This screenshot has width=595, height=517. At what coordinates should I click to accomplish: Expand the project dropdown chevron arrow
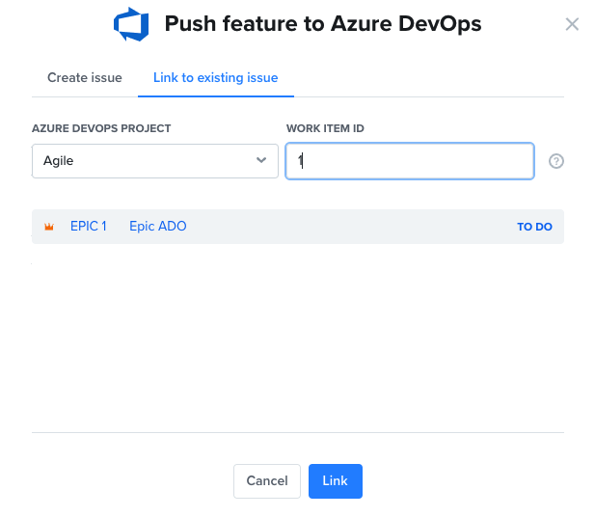click(261, 161)
